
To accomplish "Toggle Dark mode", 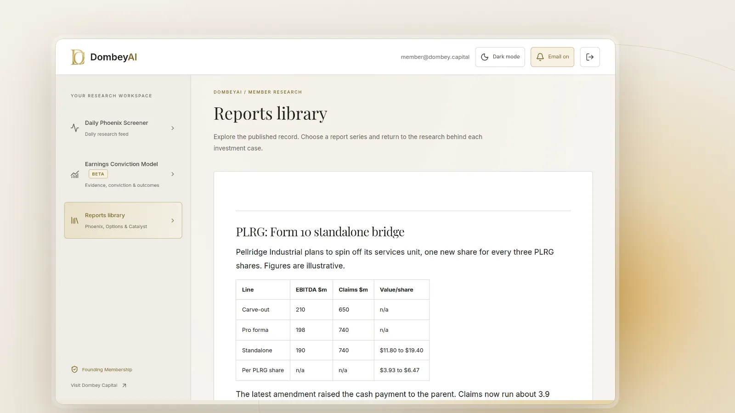I will [x=500, y=57].
